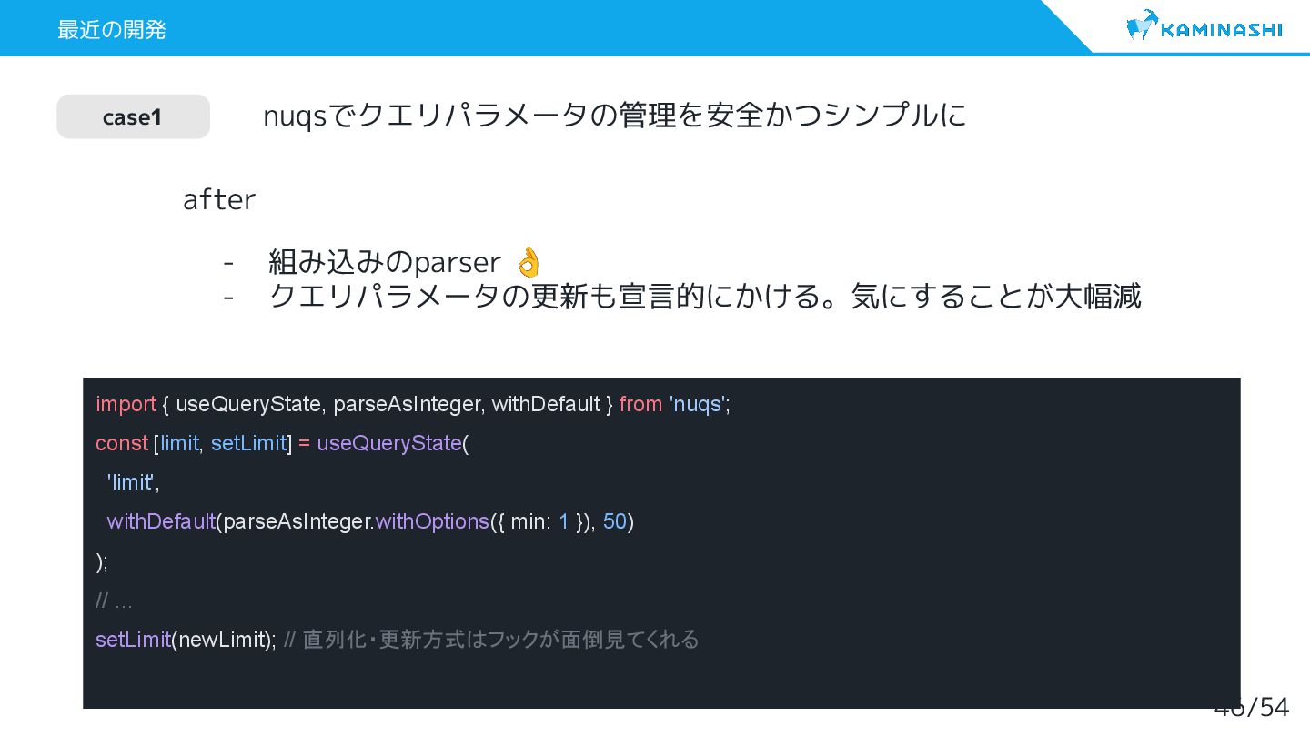The width and height of the screenshot is (1310, 737).
Task: Click the KAMINASHI brand text
Action: coord(1222,30)
